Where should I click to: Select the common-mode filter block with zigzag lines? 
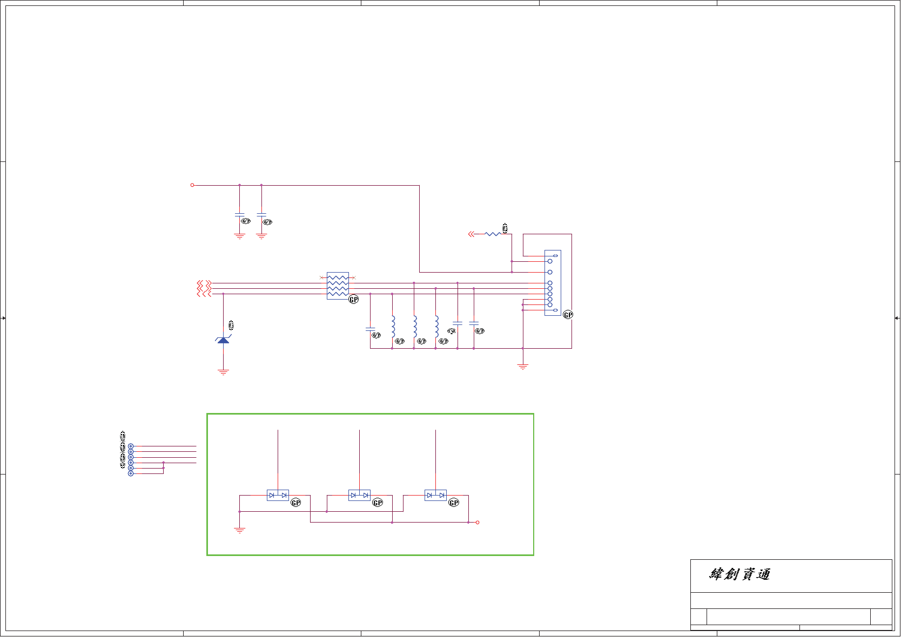click(x=338, y=286)
